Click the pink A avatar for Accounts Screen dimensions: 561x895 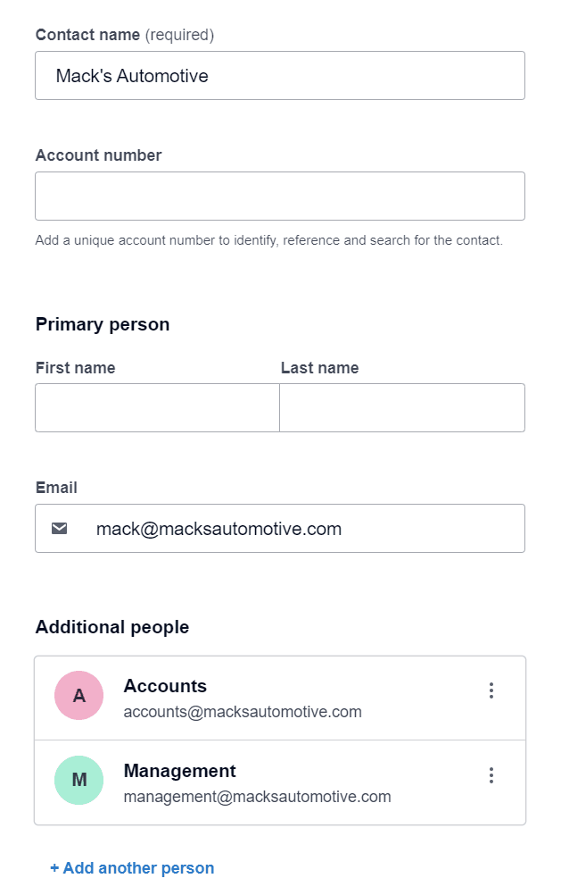78,695
